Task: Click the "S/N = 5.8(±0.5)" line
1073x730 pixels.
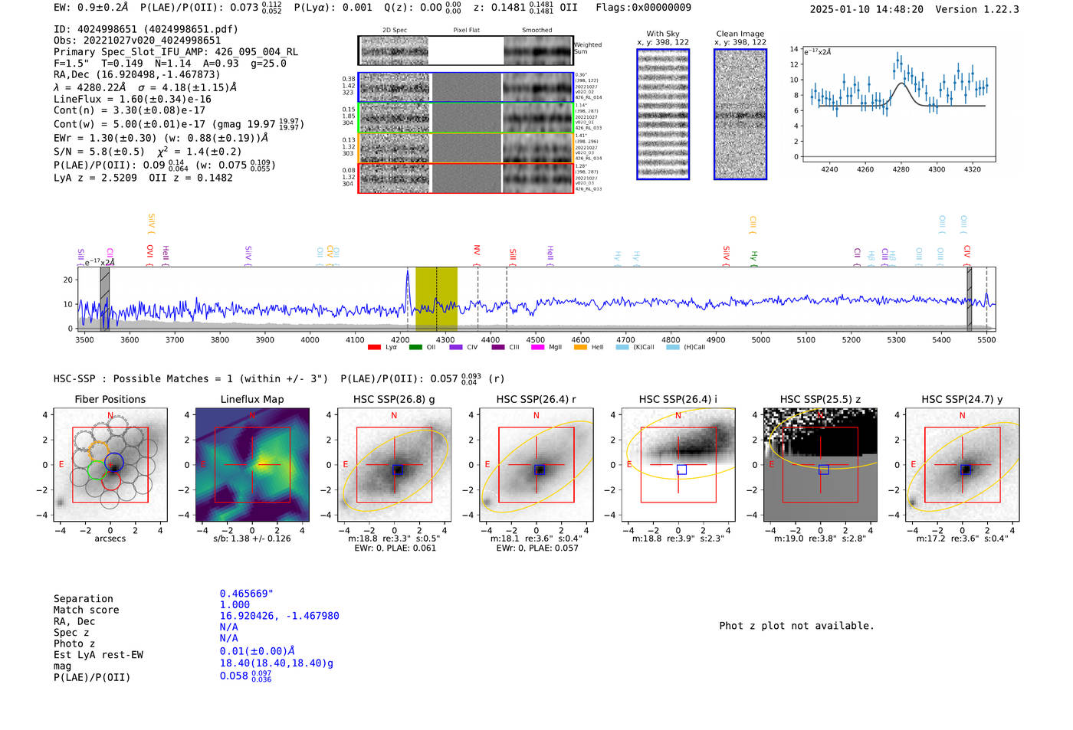Action: click(x=99, y=152)
